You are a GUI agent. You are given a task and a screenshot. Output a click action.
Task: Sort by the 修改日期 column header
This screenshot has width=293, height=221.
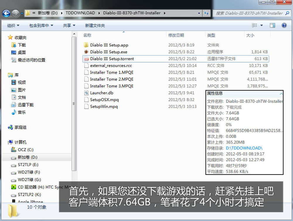point(176,35)
